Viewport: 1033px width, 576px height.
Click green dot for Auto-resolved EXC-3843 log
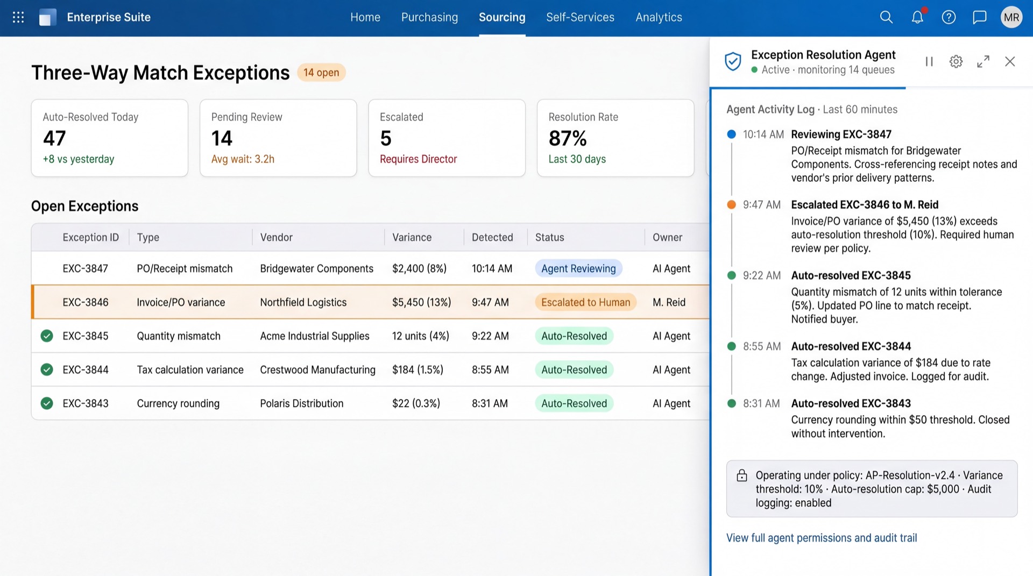(731, 403)
